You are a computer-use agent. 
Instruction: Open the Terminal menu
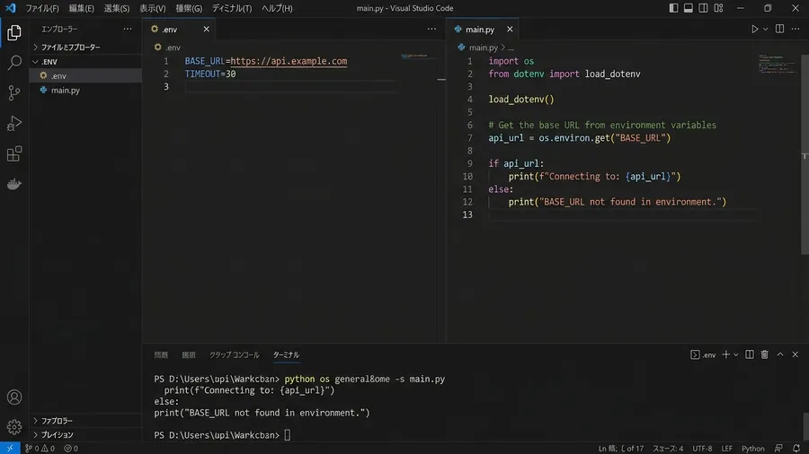click(x=232, y=8)
